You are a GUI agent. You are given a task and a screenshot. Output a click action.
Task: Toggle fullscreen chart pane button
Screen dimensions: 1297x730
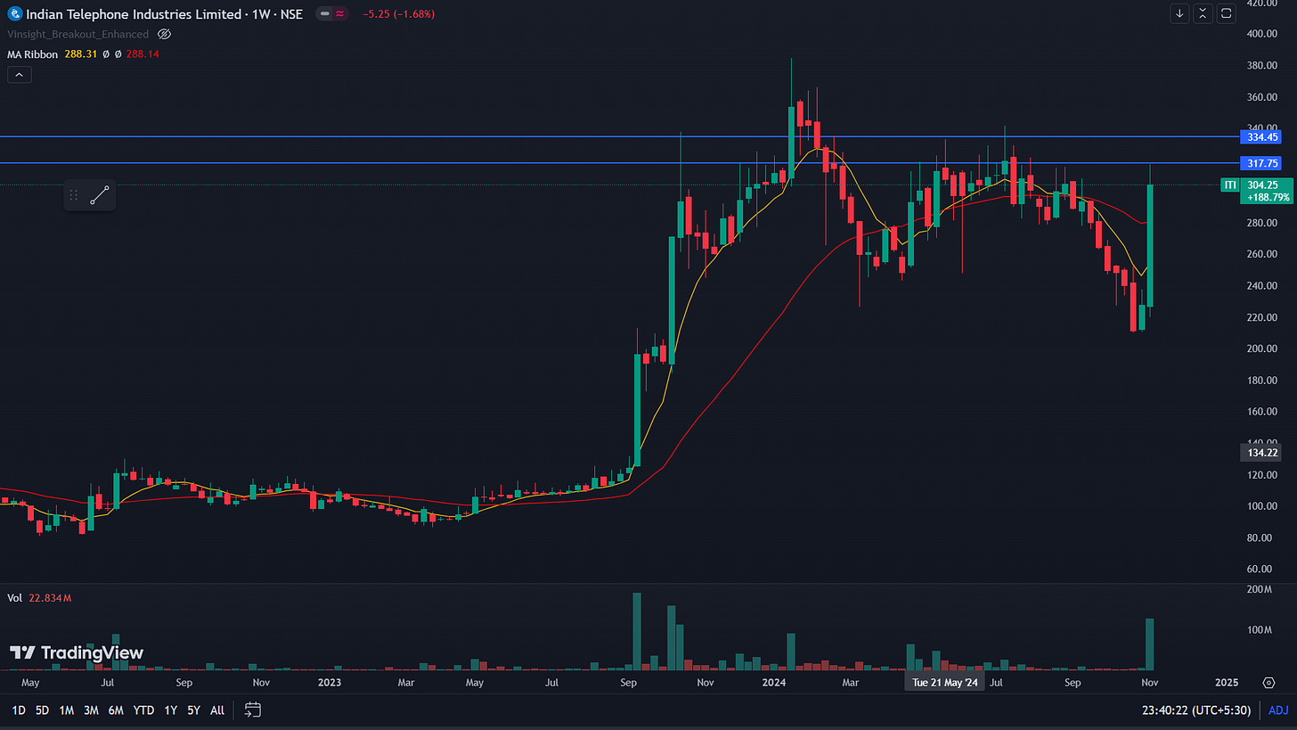tap(1227, 13)
